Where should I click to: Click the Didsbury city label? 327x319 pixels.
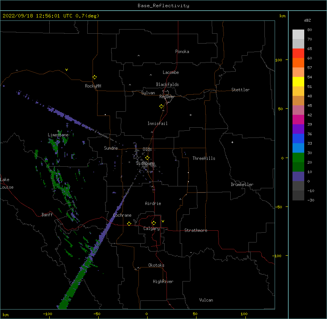(x=145, y=163)
